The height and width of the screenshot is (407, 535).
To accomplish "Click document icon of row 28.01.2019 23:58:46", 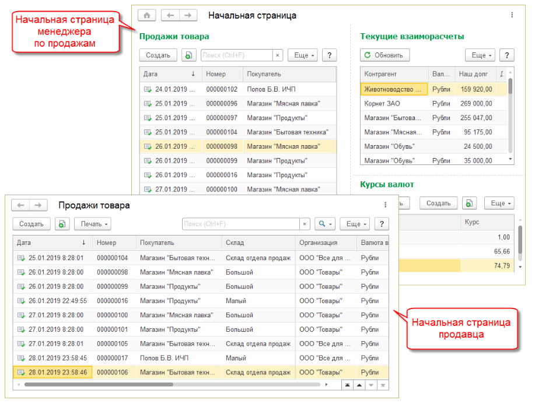I will tap(21, 372).
